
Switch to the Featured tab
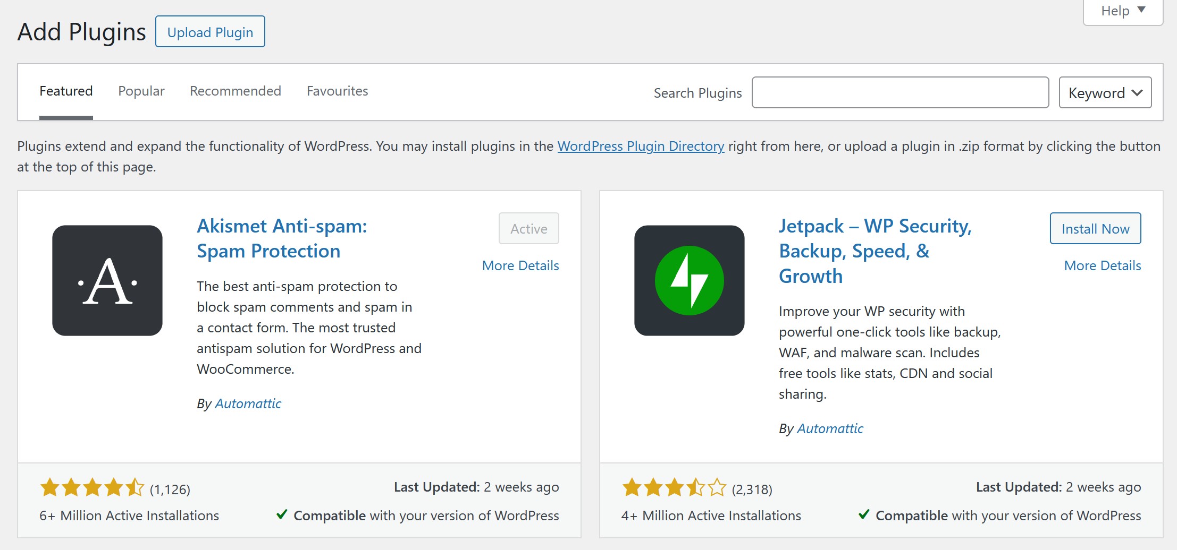(66, 91)
